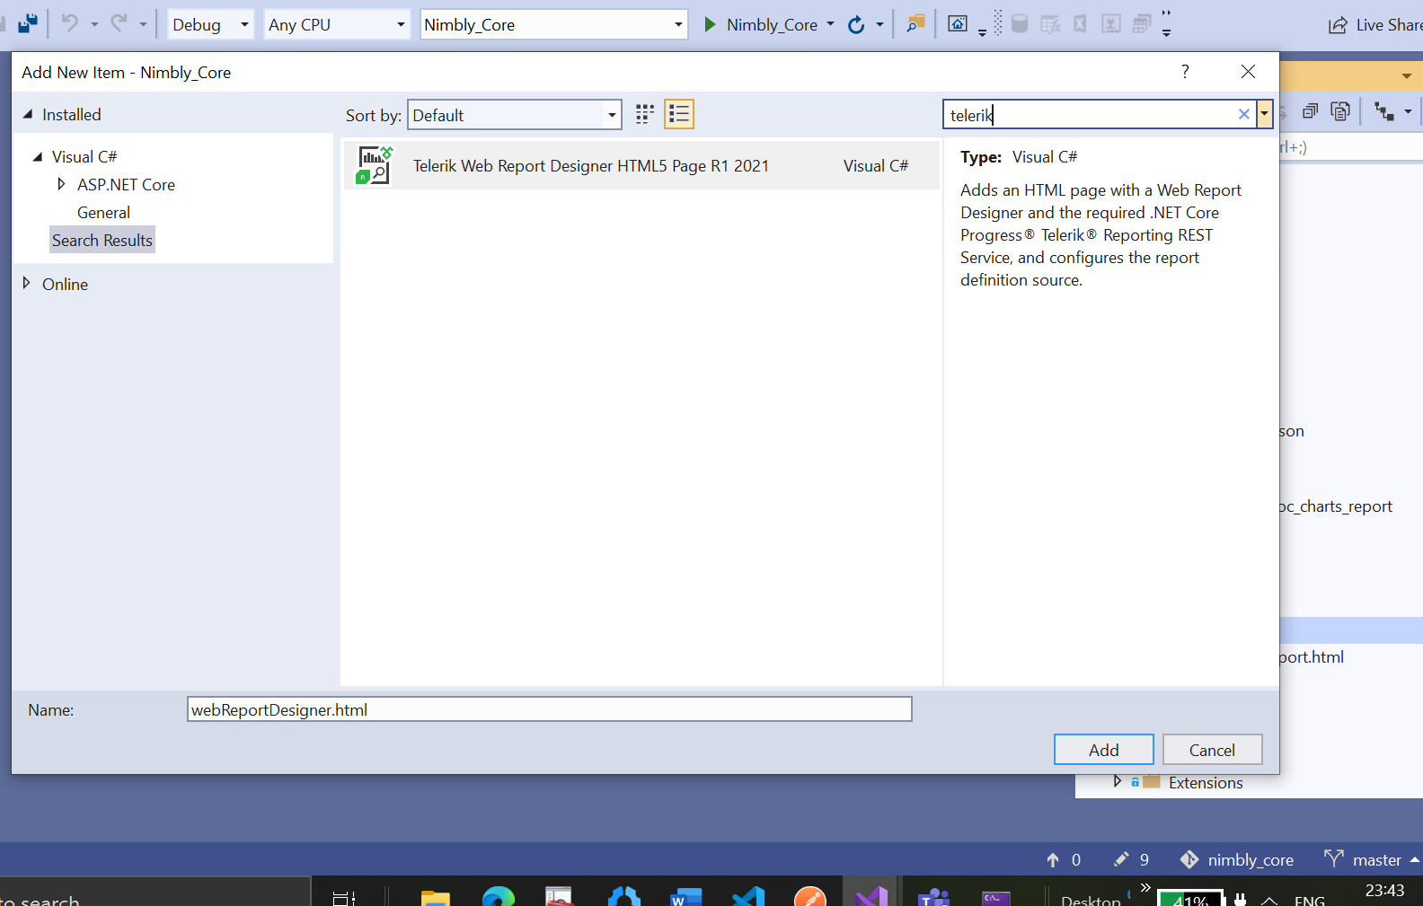Open the search box dropdown arrow
This screenshot has height=906, width=1423.
click(x=1265, y=114)
